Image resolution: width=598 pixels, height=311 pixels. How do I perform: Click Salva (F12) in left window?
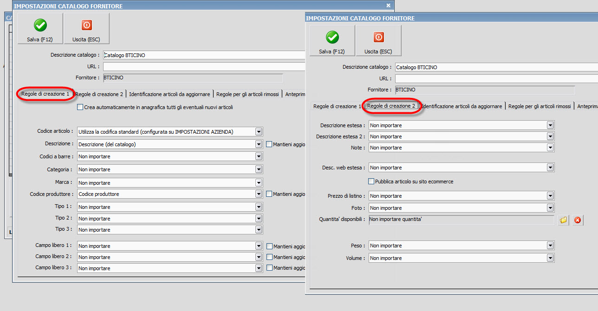click(40, 28)
